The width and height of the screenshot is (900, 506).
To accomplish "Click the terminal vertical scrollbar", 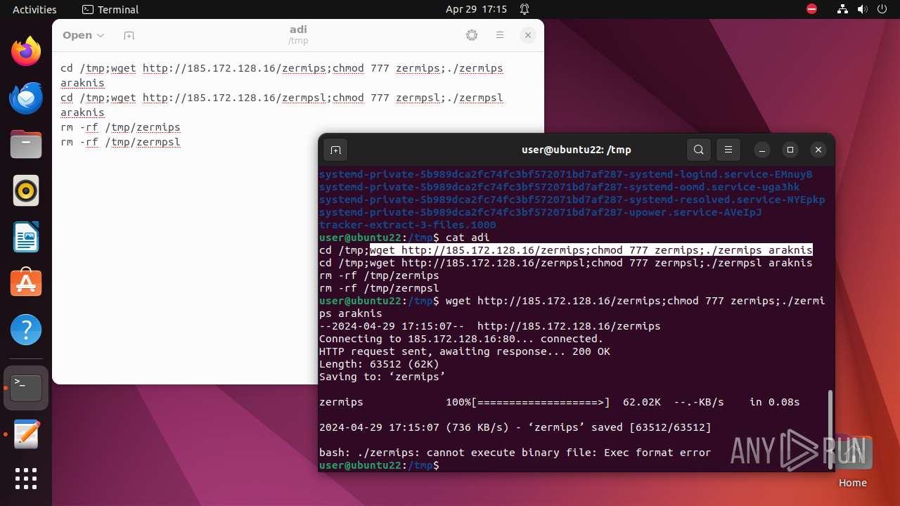I will pyautogui.click(x=830, y=428).
